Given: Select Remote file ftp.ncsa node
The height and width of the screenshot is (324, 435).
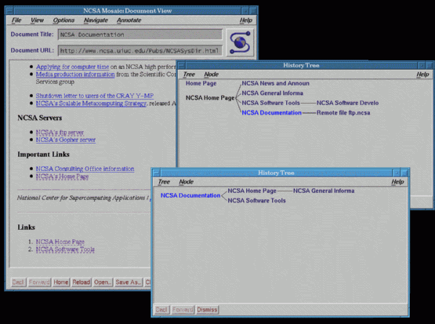Looking at the screenshot, I should [x=343, y=113].
